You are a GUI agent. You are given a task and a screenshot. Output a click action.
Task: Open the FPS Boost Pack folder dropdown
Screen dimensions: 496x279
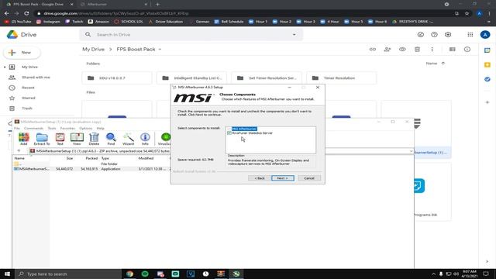coord(160,50)
